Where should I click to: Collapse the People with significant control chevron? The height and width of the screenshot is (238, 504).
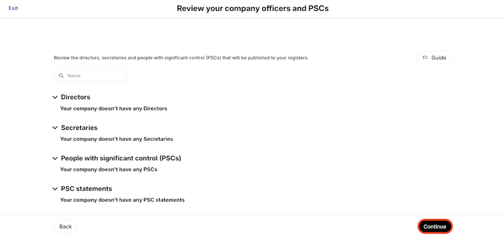[55, 158]
